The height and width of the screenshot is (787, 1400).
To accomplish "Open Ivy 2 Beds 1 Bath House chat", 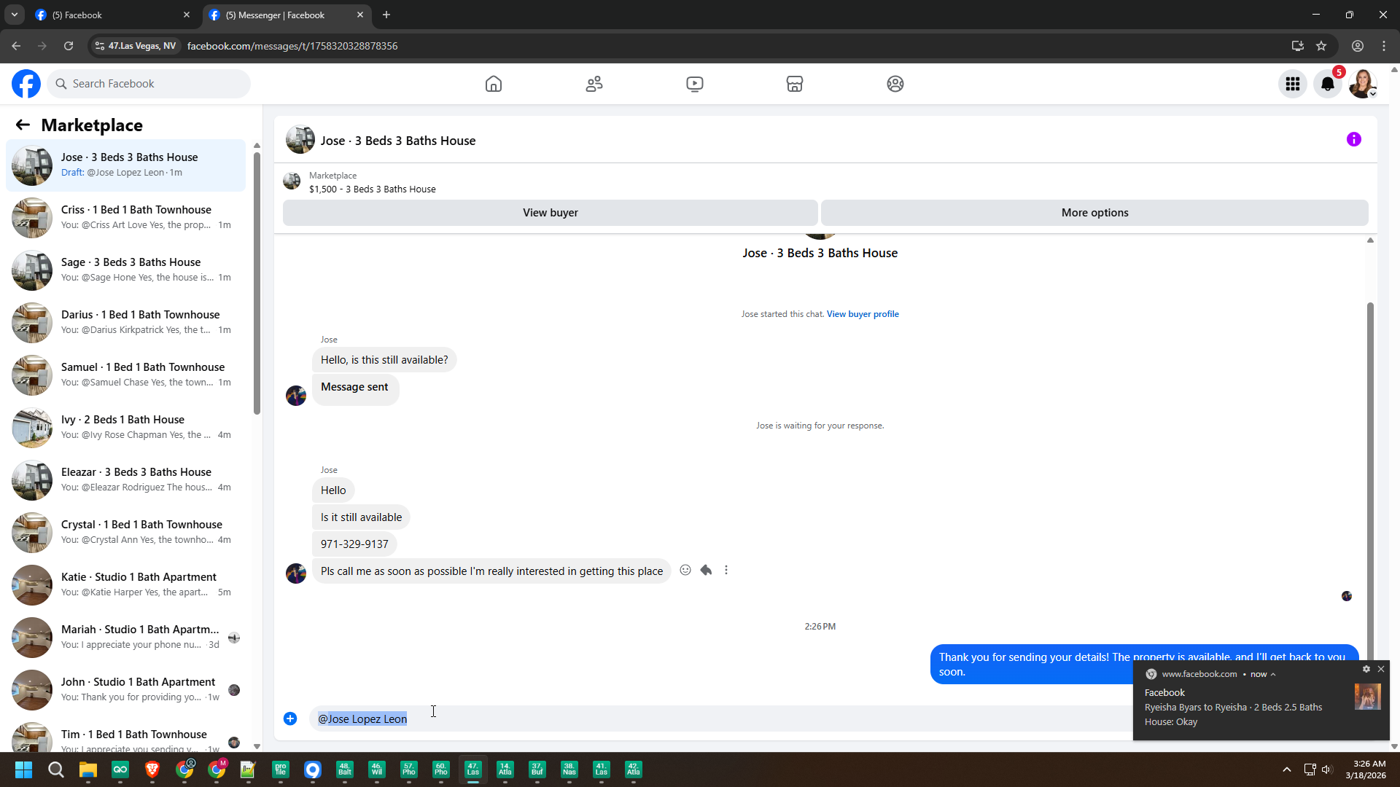I will tap(125, 427).
